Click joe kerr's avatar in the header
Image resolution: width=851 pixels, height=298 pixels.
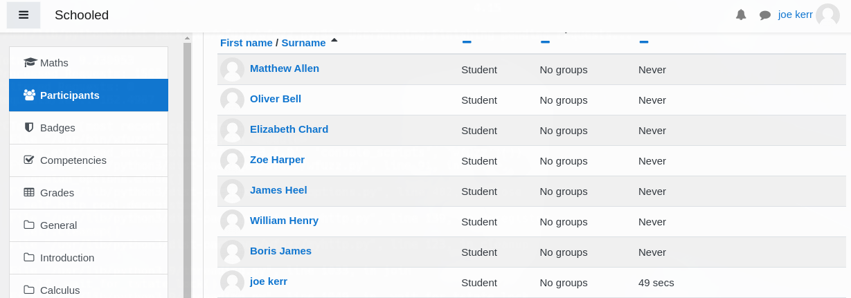(x=827, y=15)
